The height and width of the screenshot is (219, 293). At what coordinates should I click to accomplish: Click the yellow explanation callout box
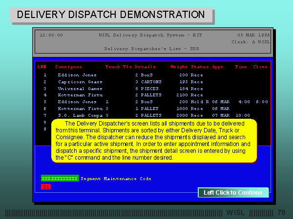point(154,141)
